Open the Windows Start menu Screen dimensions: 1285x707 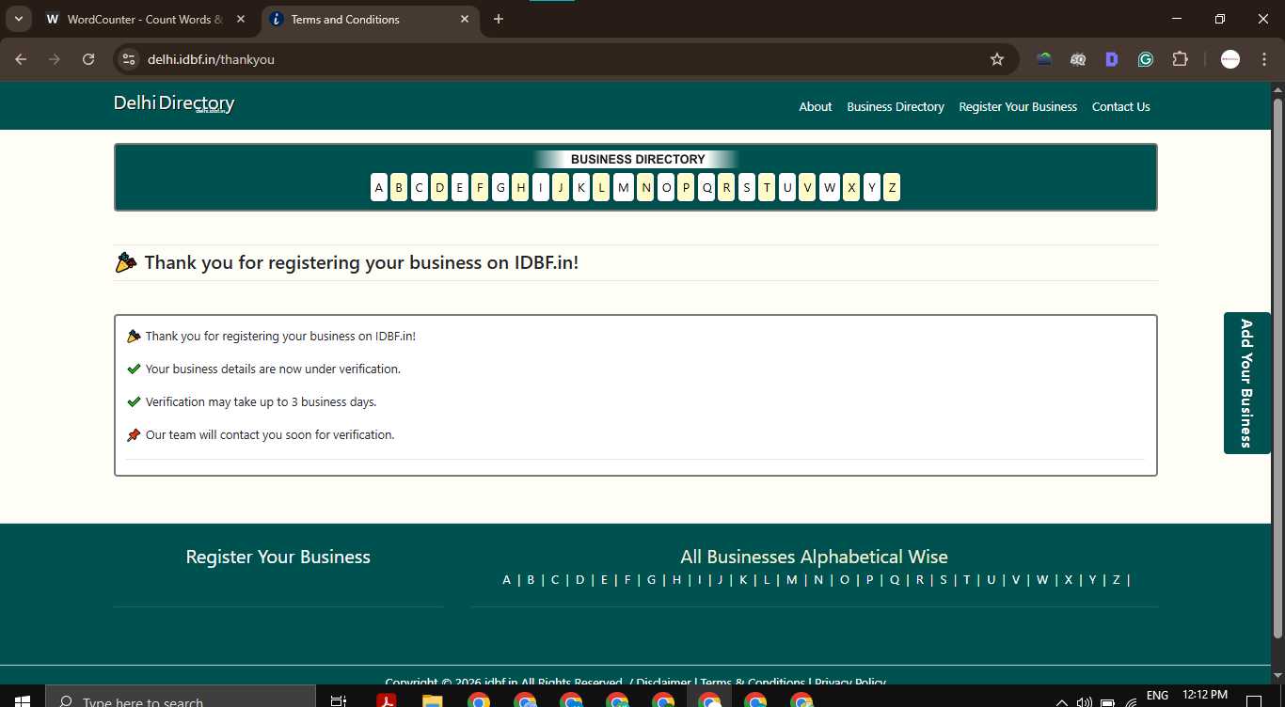[x=23, y=700]
